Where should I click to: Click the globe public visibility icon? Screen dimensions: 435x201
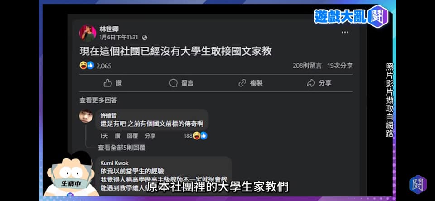144,38
